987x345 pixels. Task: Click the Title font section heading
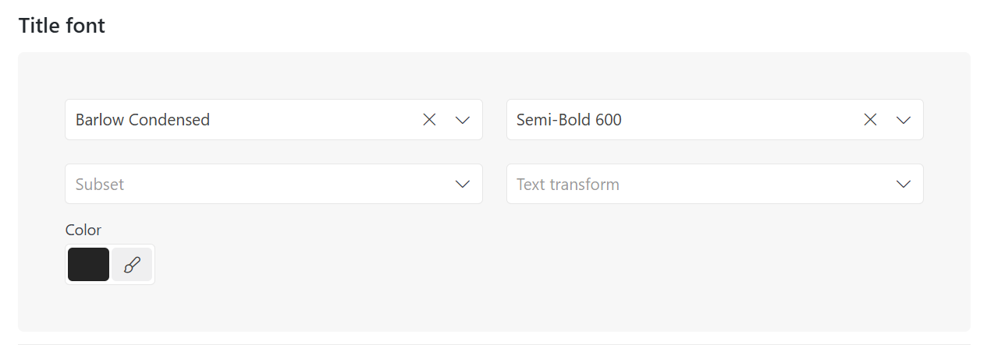[x=62, y=26]
